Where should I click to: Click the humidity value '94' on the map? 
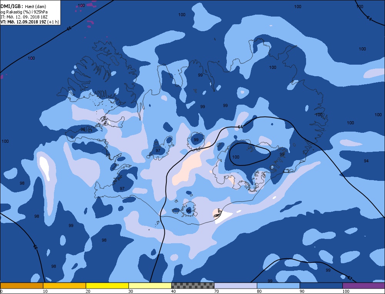click(x=366, y=161)
